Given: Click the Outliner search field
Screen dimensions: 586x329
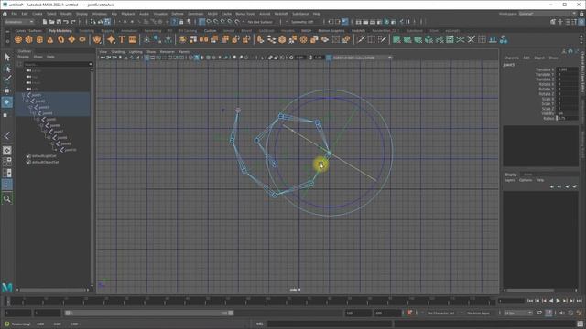Looking at the screenshot, I should pos(58,64).
